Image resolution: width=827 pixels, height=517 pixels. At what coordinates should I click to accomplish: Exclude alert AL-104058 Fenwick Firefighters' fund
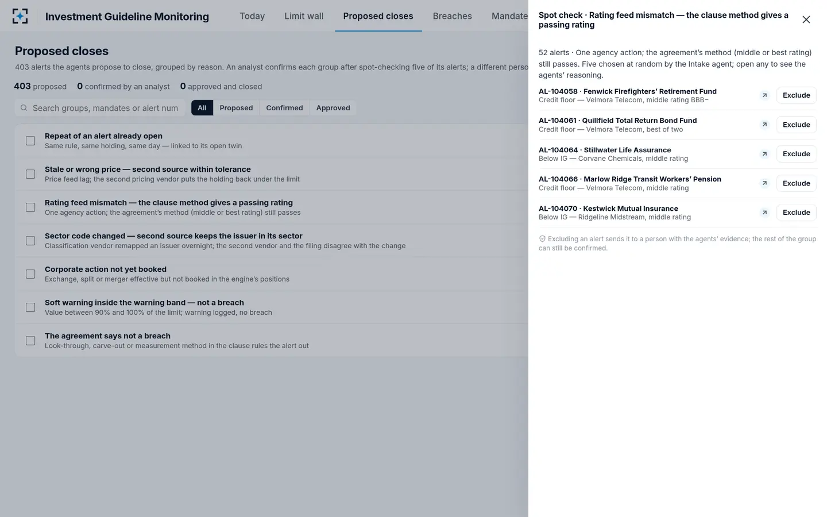point(796,95)
